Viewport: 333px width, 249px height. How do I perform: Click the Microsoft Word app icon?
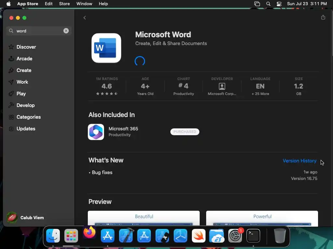106,48
